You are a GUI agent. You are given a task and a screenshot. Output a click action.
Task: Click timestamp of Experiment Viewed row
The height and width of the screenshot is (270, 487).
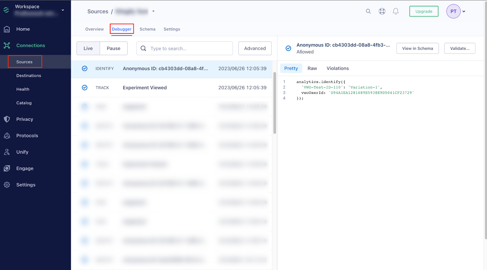(x=242, y=88)
